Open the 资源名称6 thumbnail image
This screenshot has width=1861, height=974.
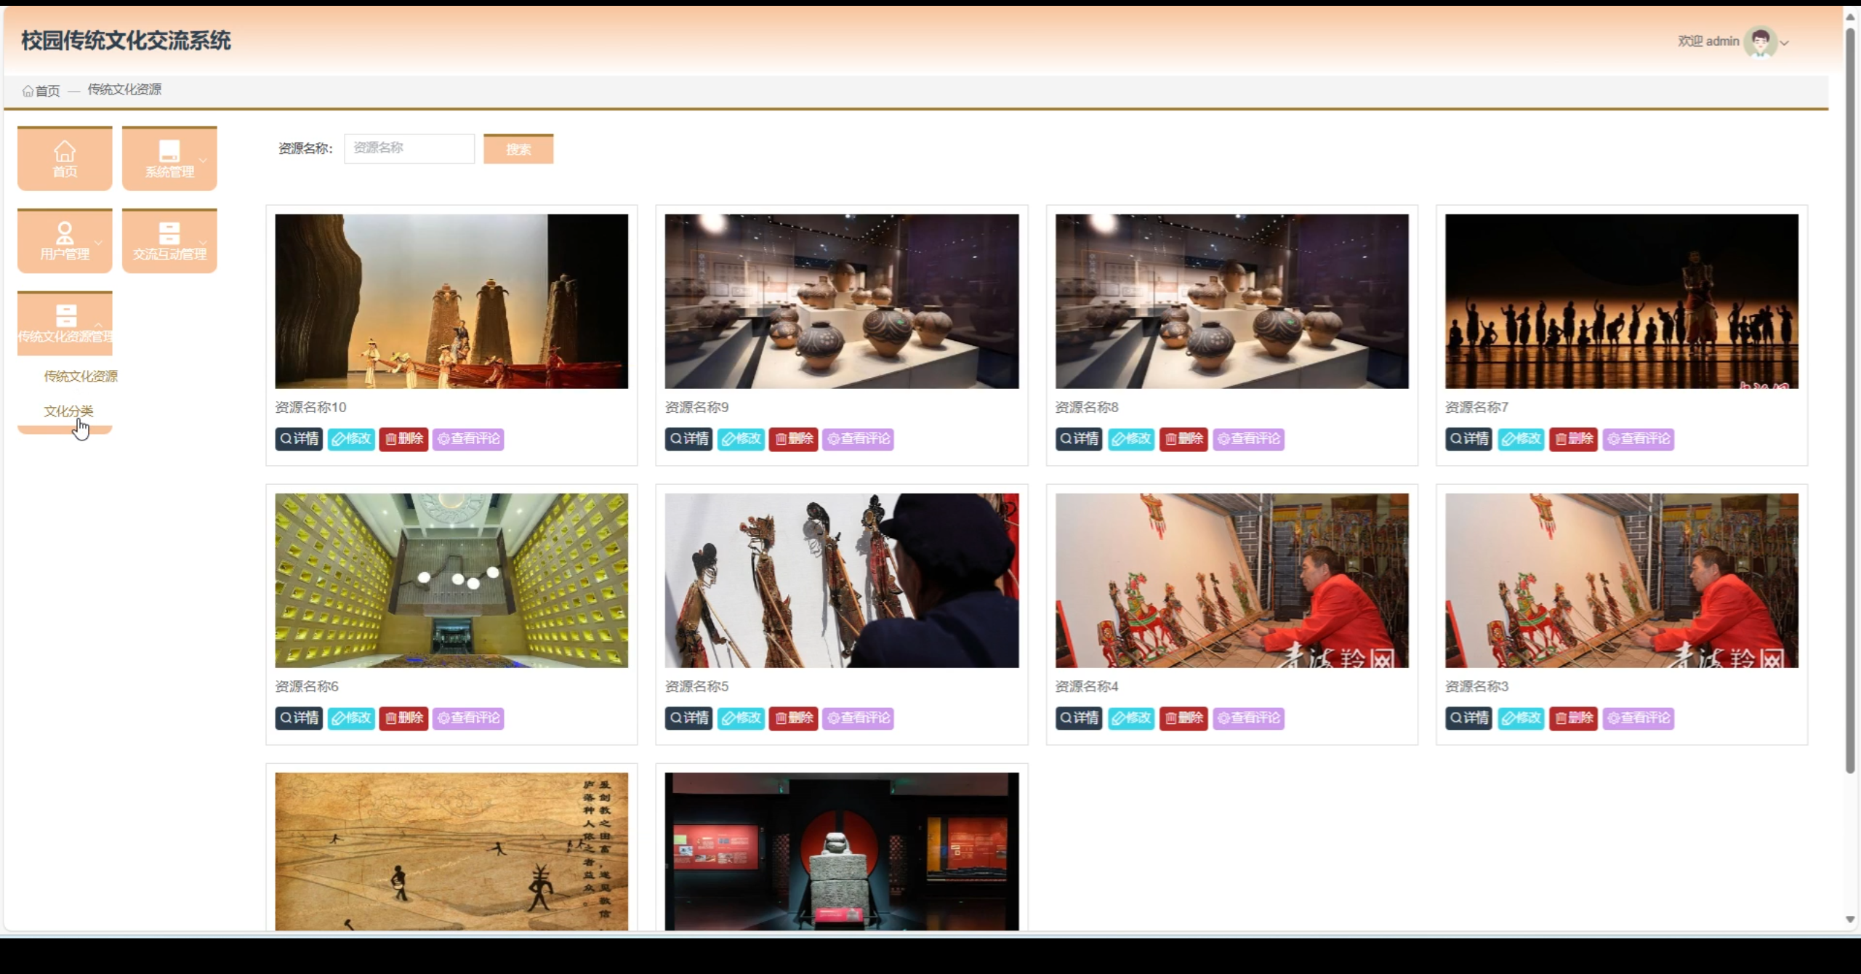tap(451, 580)
